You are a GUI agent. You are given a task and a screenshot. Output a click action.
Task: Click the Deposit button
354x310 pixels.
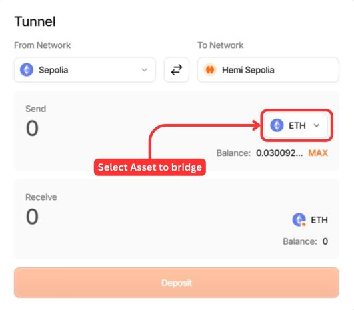(x=177, y=283)
